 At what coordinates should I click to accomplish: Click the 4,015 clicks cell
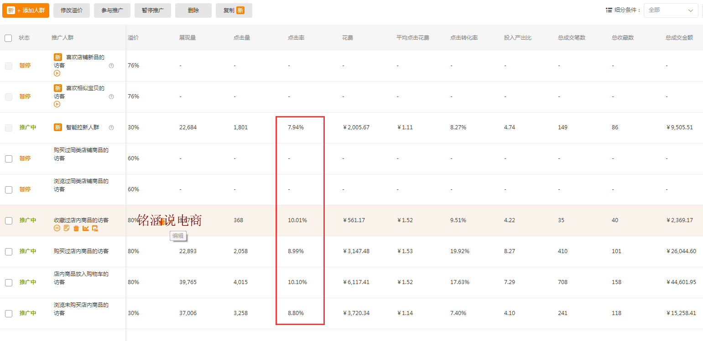tap(240, 282)
